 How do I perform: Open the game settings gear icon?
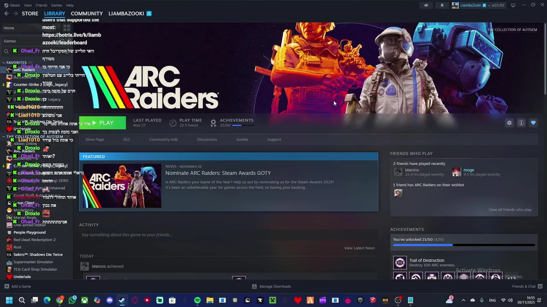pos(509,123)
